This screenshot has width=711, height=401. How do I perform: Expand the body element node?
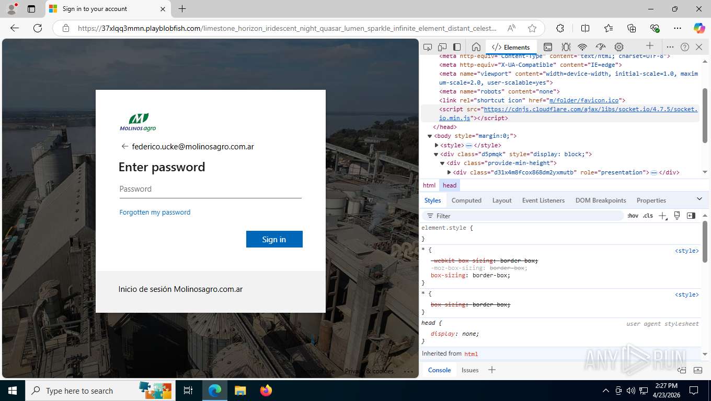(x=430, y=136)
